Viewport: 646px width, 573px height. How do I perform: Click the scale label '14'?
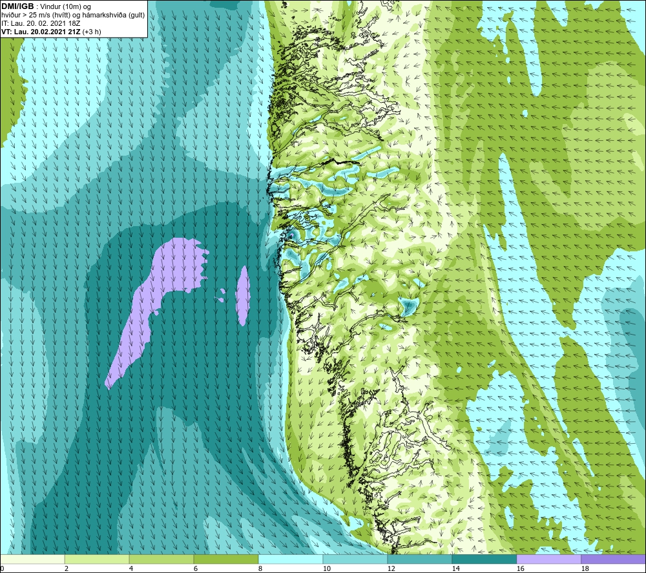coord(455,569)
